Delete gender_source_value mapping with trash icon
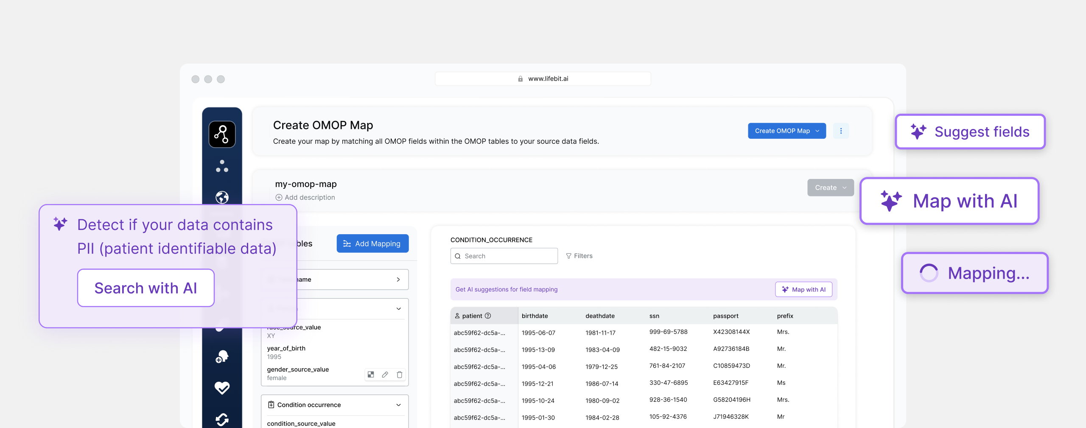 pyautogui.click(x=399, y=375)
